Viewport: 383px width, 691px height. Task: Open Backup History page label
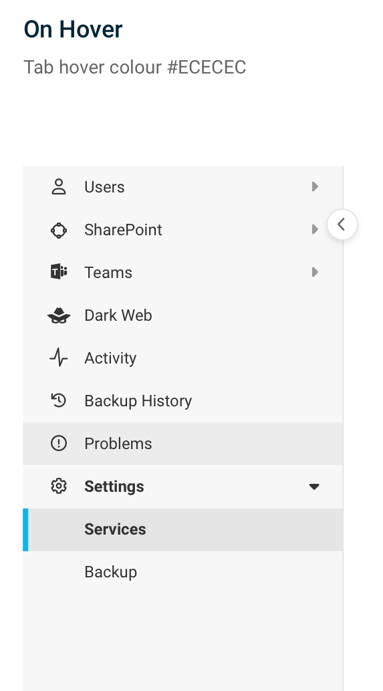[138, 401]
